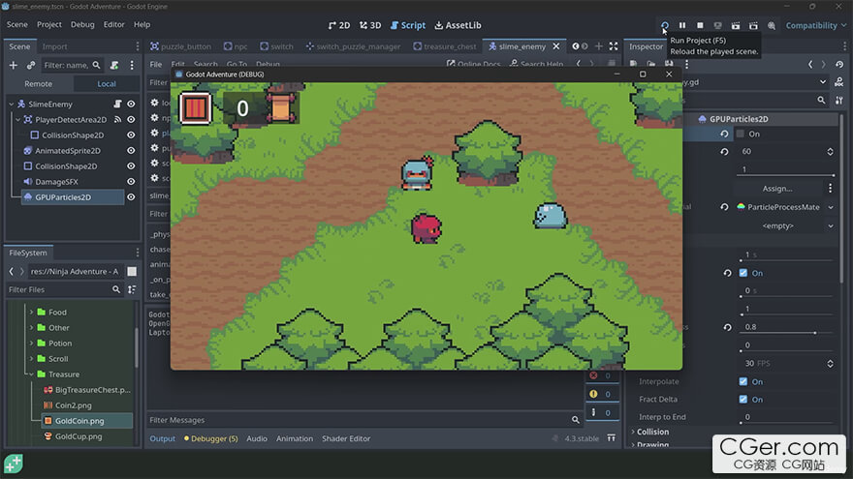This screenshot has height=479, width=853.
Task: Close the slime_enemy scene tab
Action: click(x=556, y=46)
